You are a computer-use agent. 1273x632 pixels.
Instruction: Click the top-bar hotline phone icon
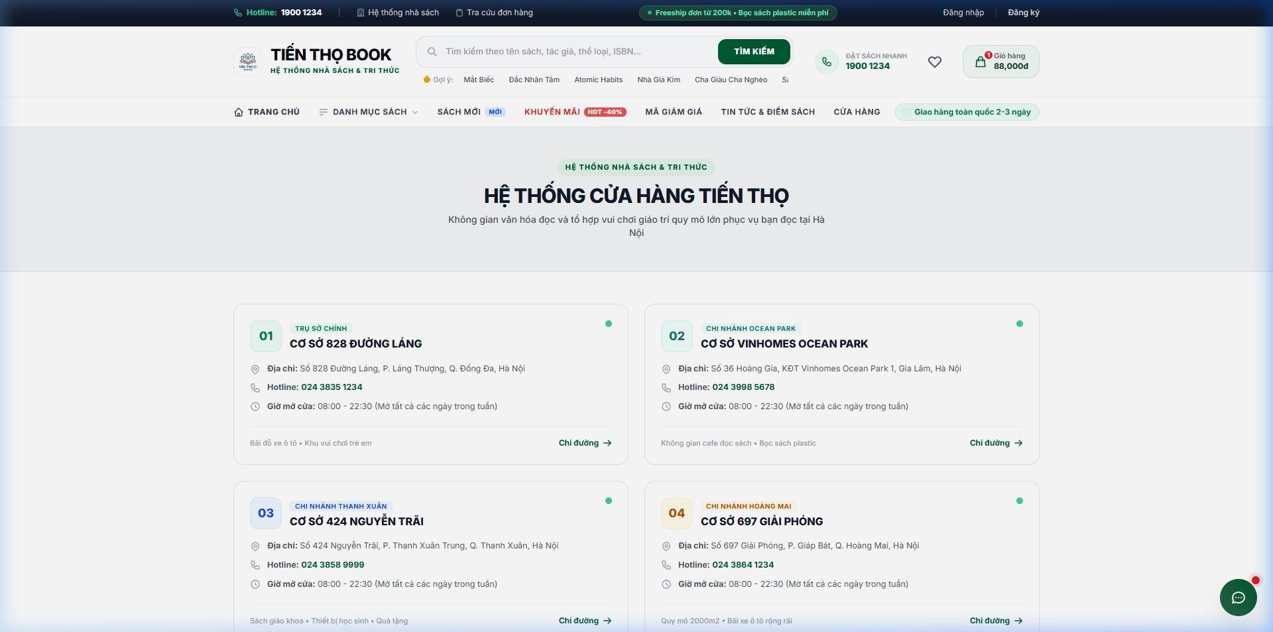pos(238,13)
